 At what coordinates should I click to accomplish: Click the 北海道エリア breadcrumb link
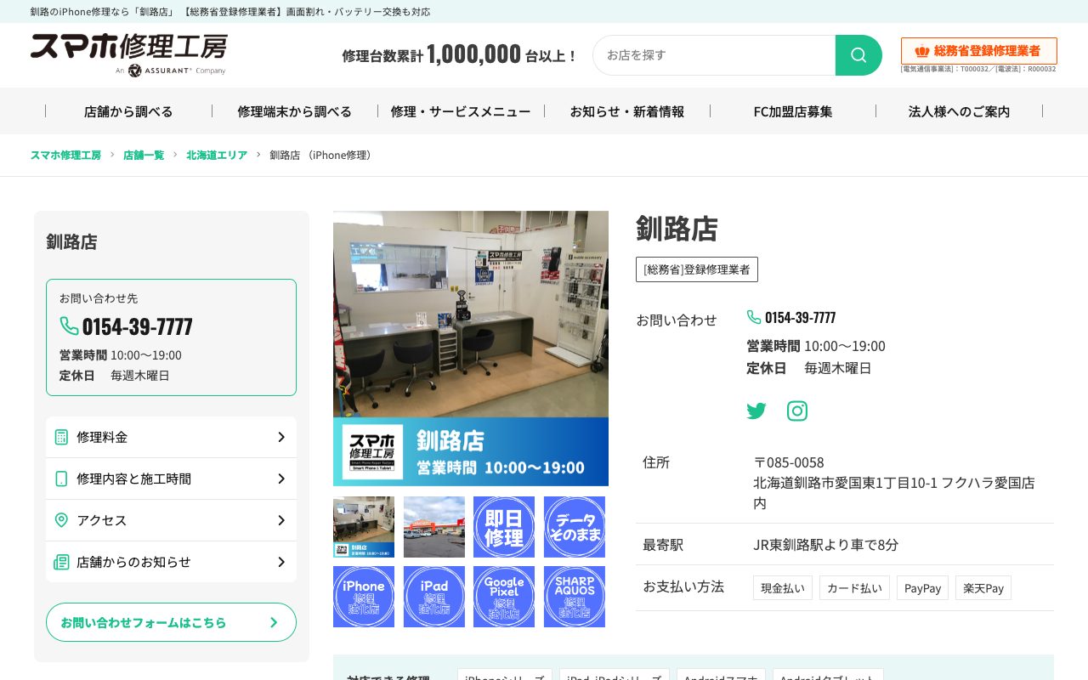217,156
